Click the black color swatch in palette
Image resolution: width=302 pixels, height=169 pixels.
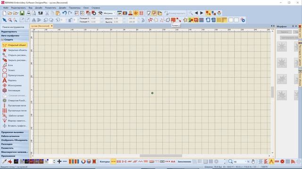16,161
